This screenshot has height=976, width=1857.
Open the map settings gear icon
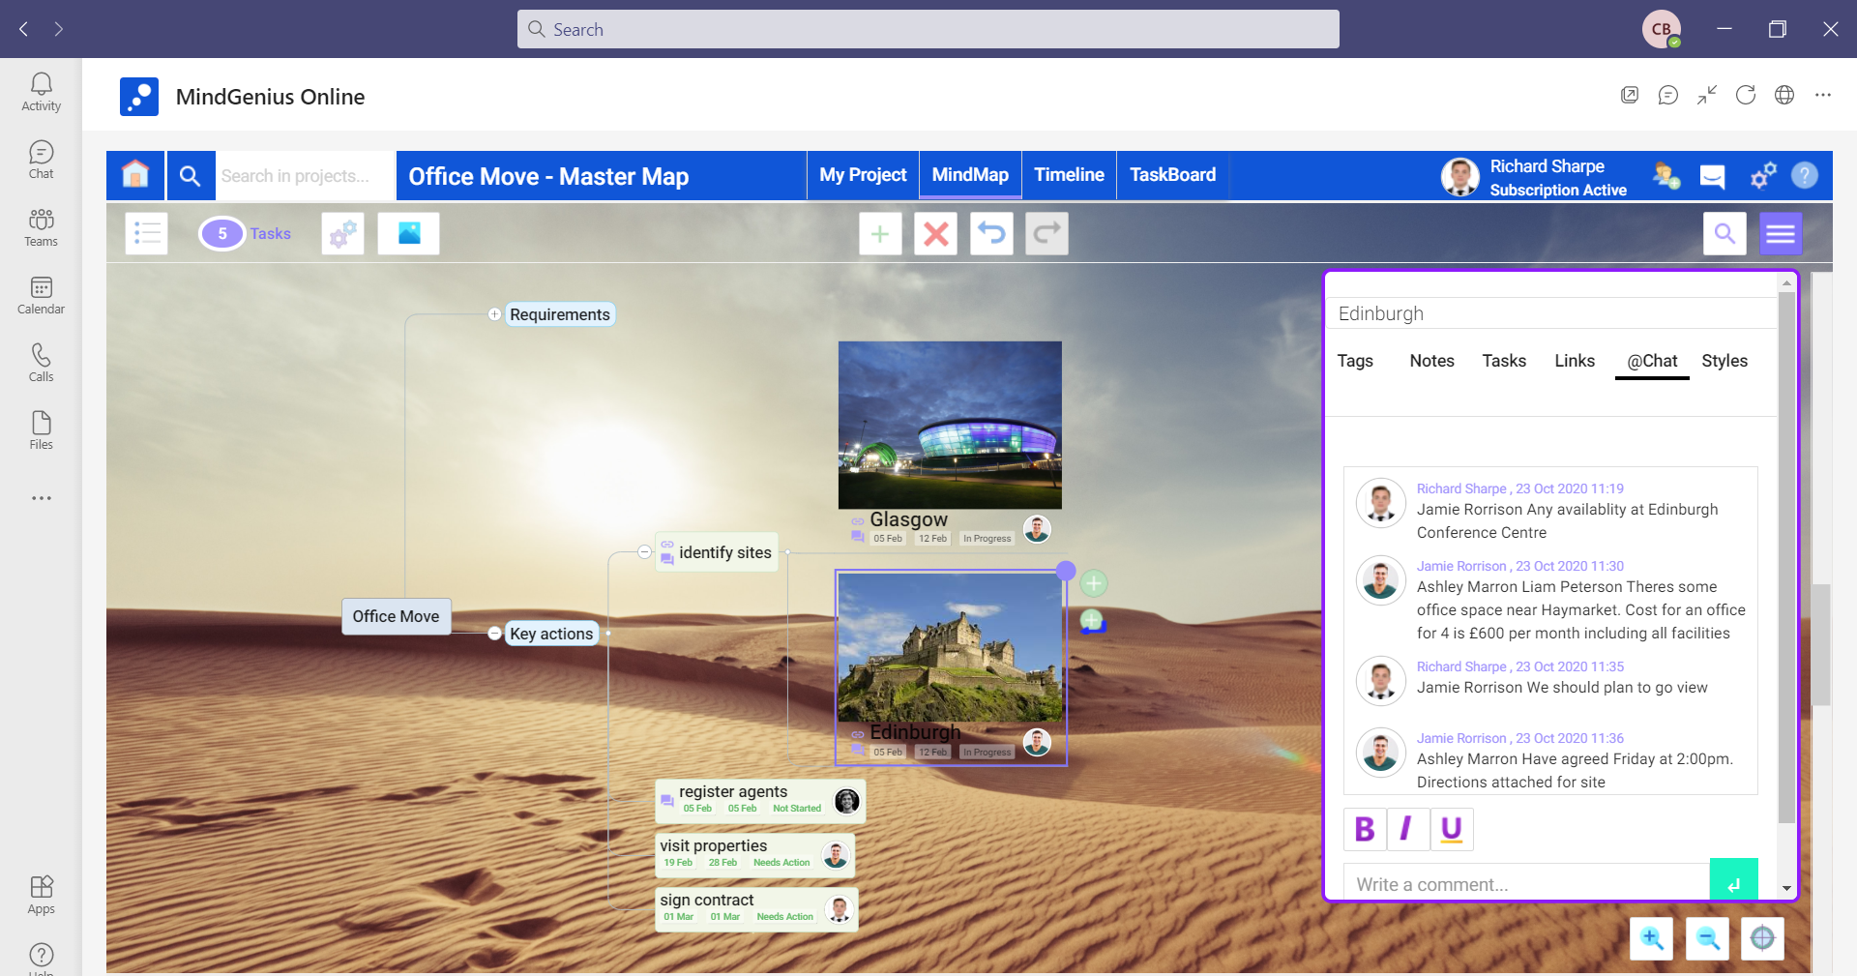click(342, 233)
